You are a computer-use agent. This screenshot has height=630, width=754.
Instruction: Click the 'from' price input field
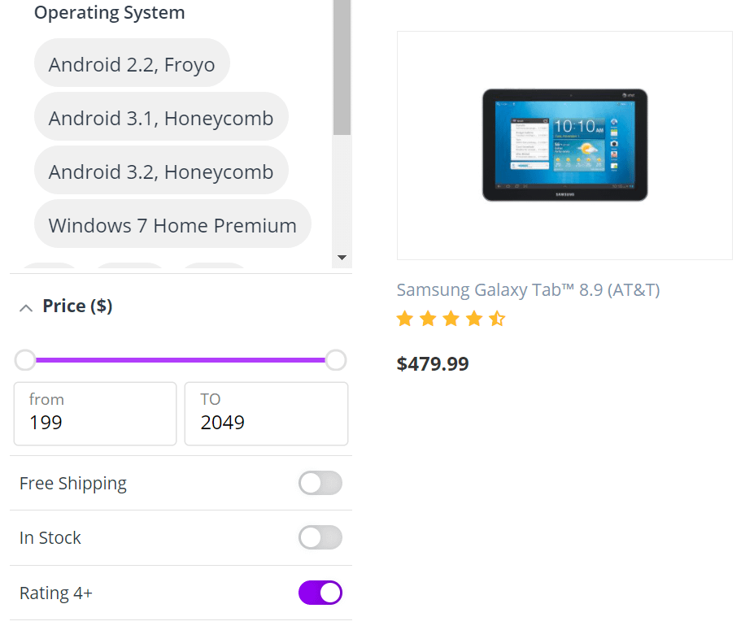(x=95, y=415)
